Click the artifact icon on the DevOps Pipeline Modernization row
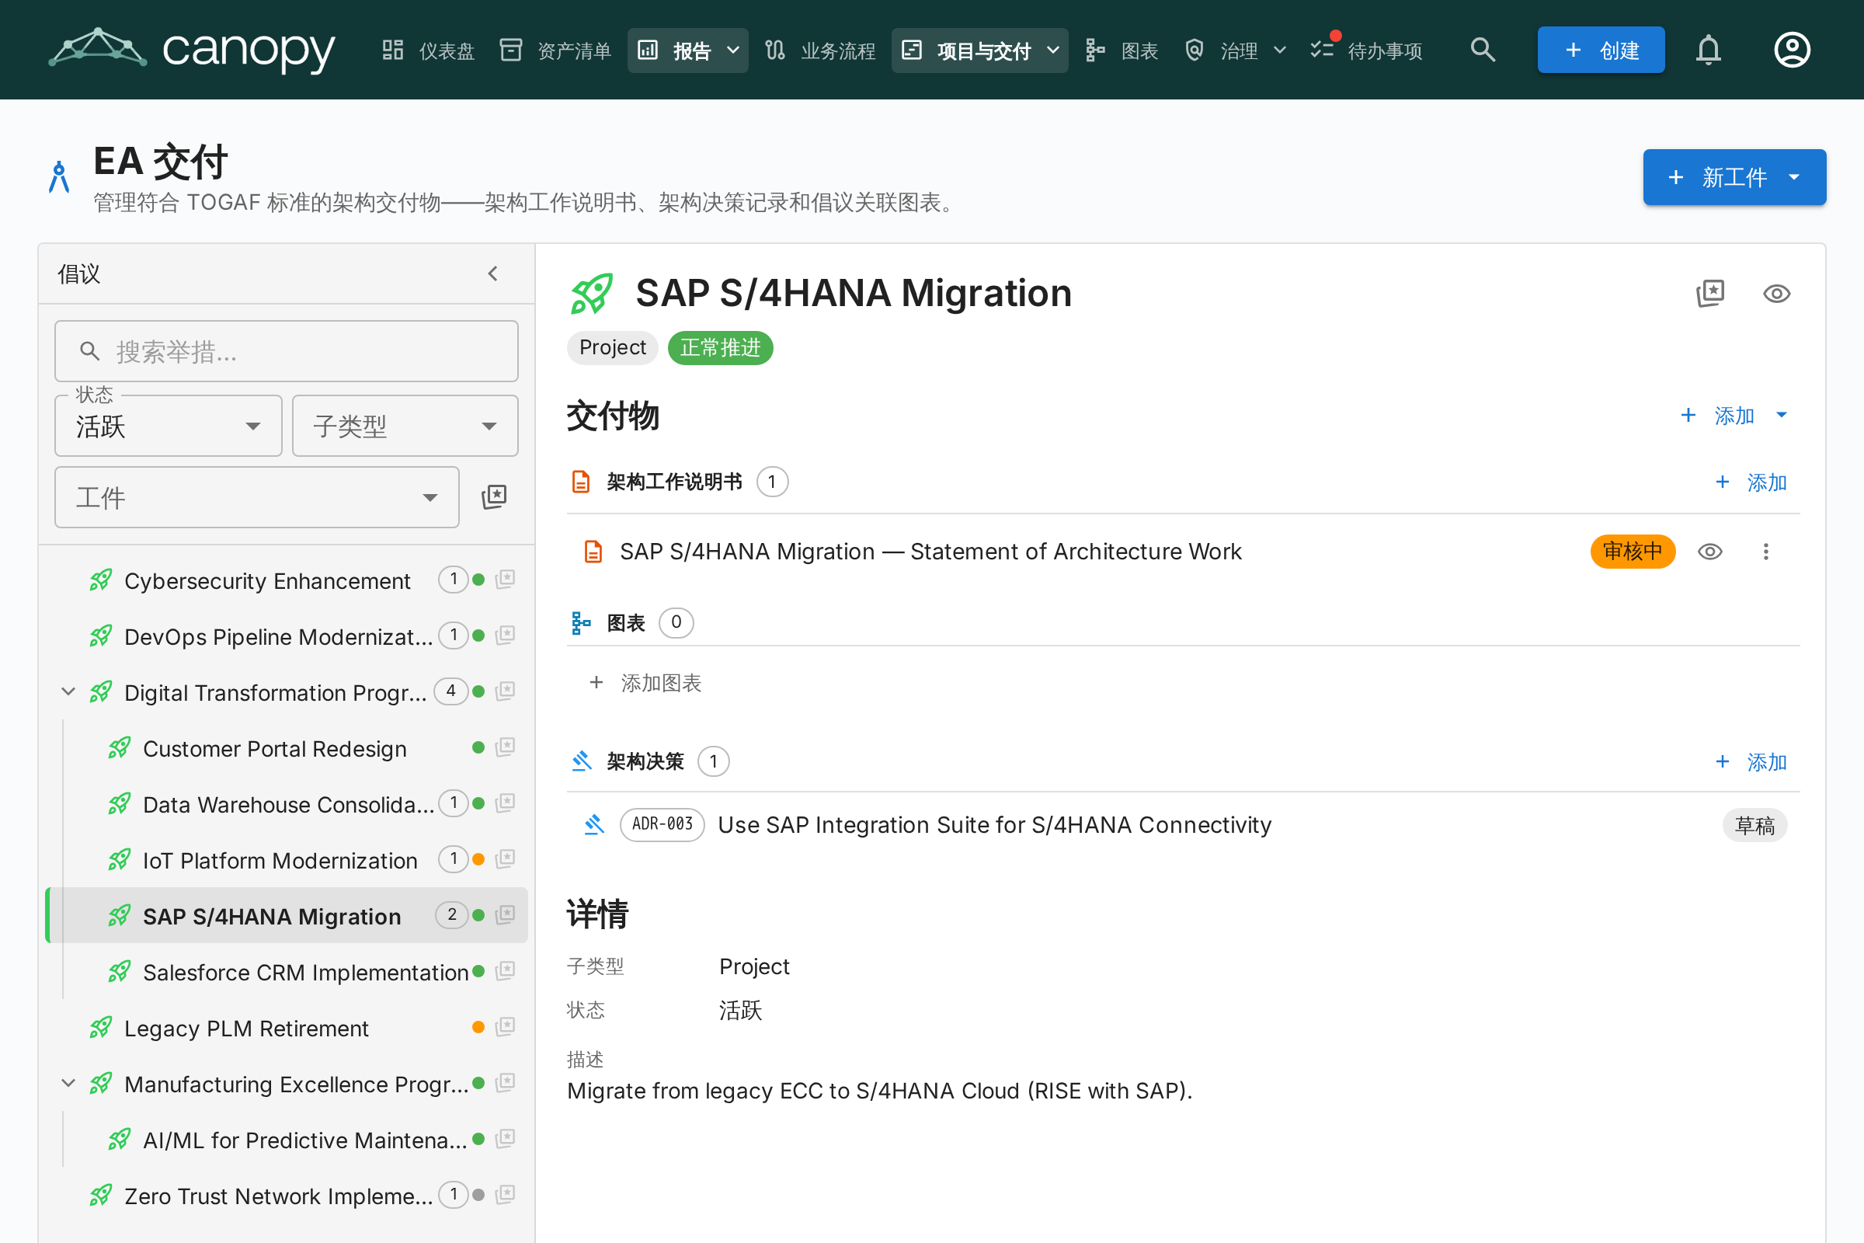Image resolution: width=1864 pixels, height=1243 pixels. (505, 635)
